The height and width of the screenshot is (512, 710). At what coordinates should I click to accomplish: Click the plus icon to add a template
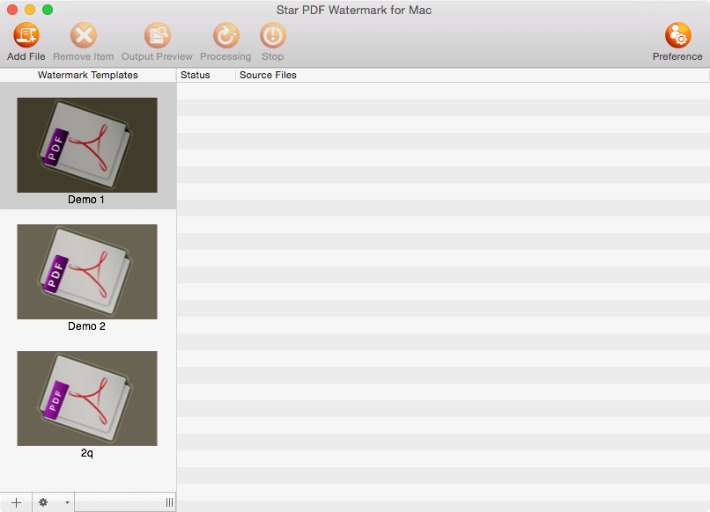click(15, 501)
